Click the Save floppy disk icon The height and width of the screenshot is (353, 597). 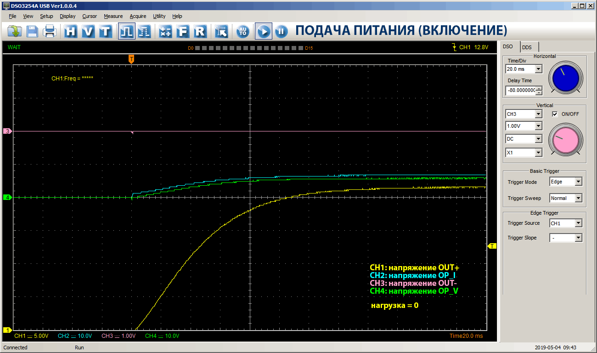pyautogui.click(x=32, y=31)
